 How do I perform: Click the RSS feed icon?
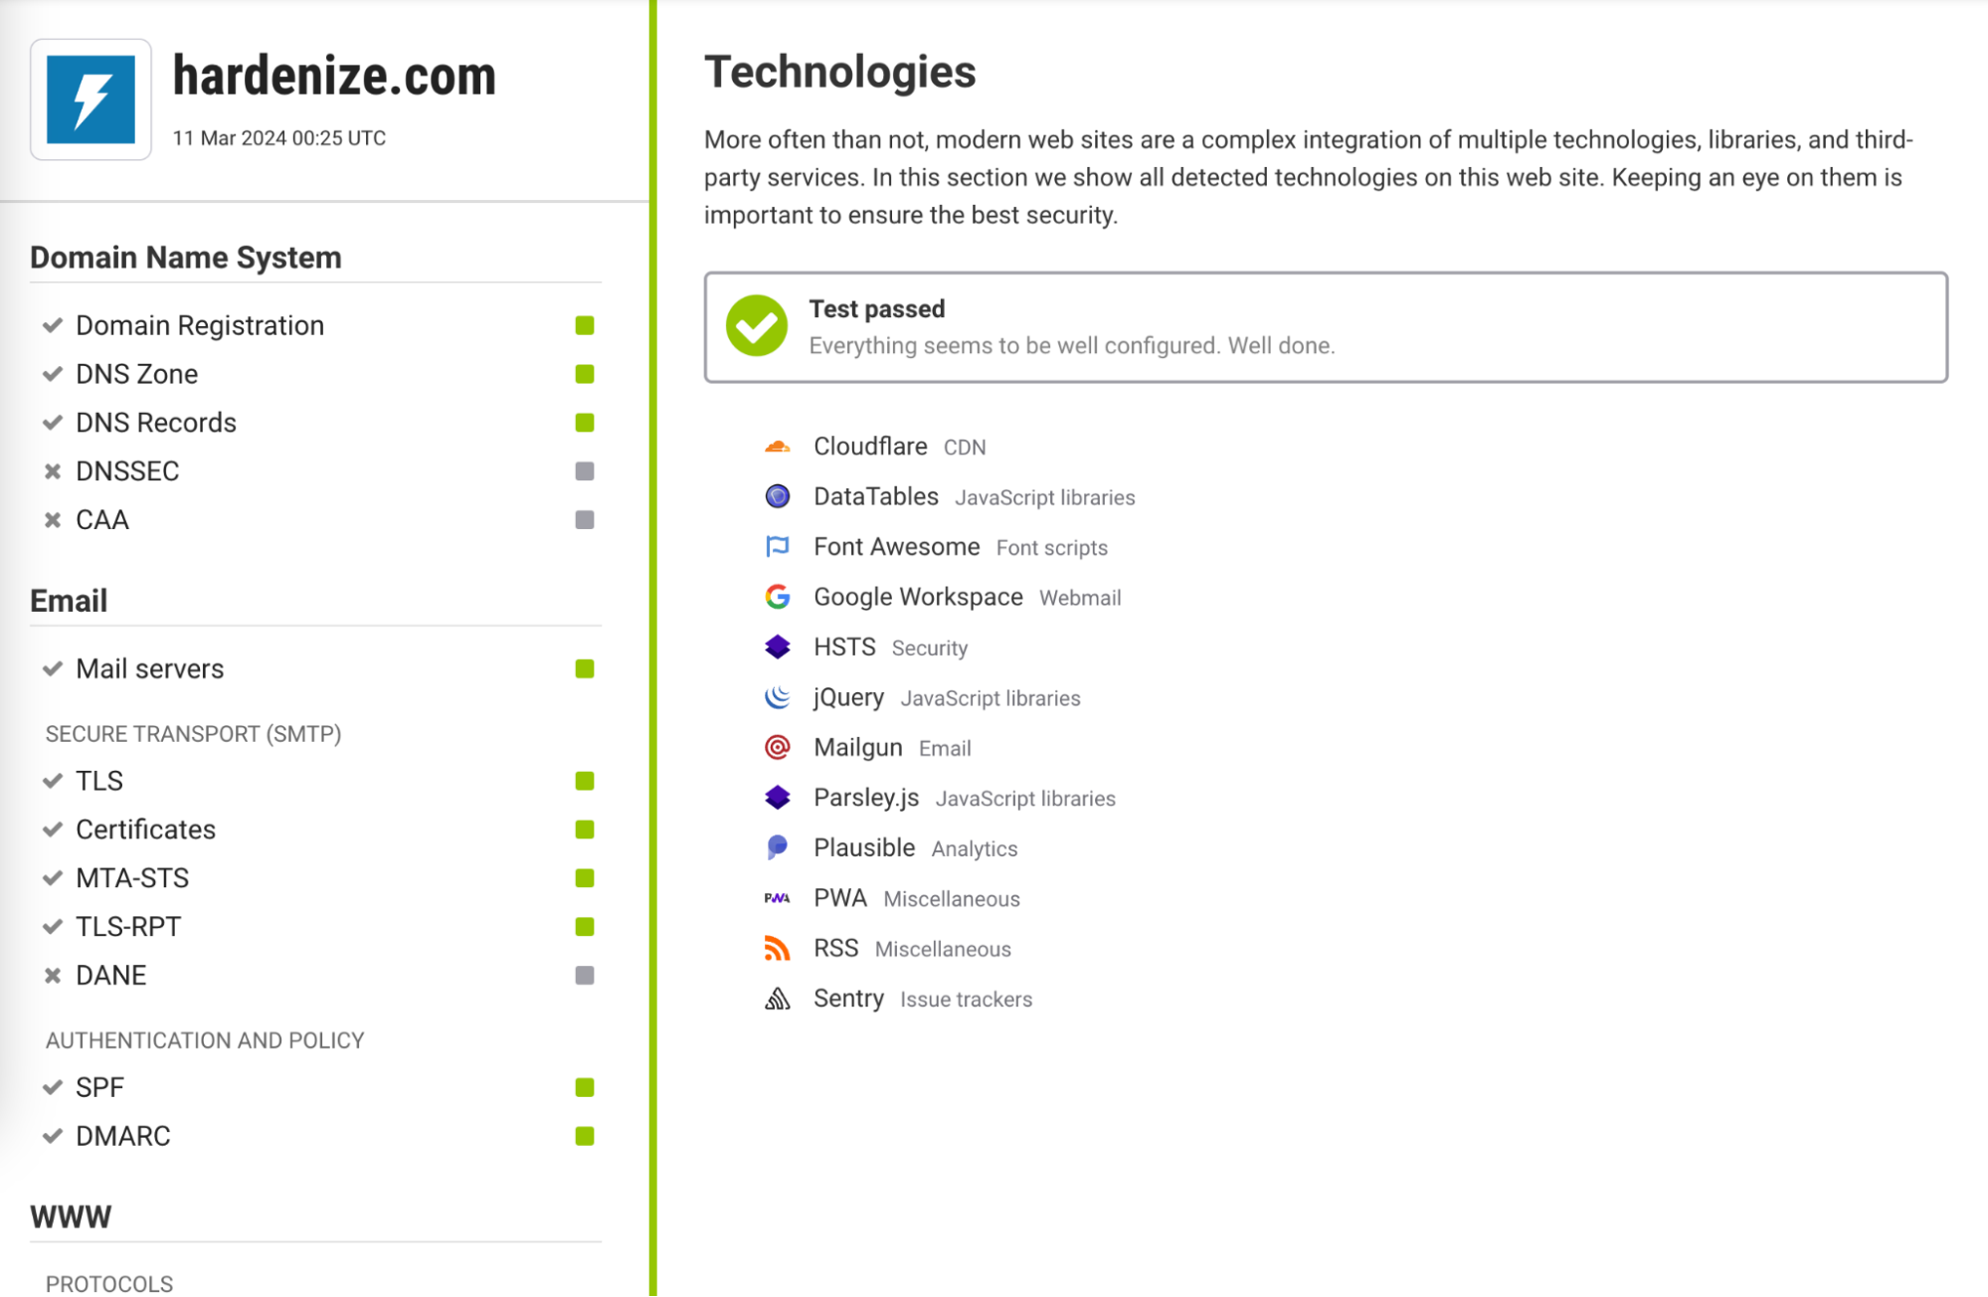pos(778,948)
